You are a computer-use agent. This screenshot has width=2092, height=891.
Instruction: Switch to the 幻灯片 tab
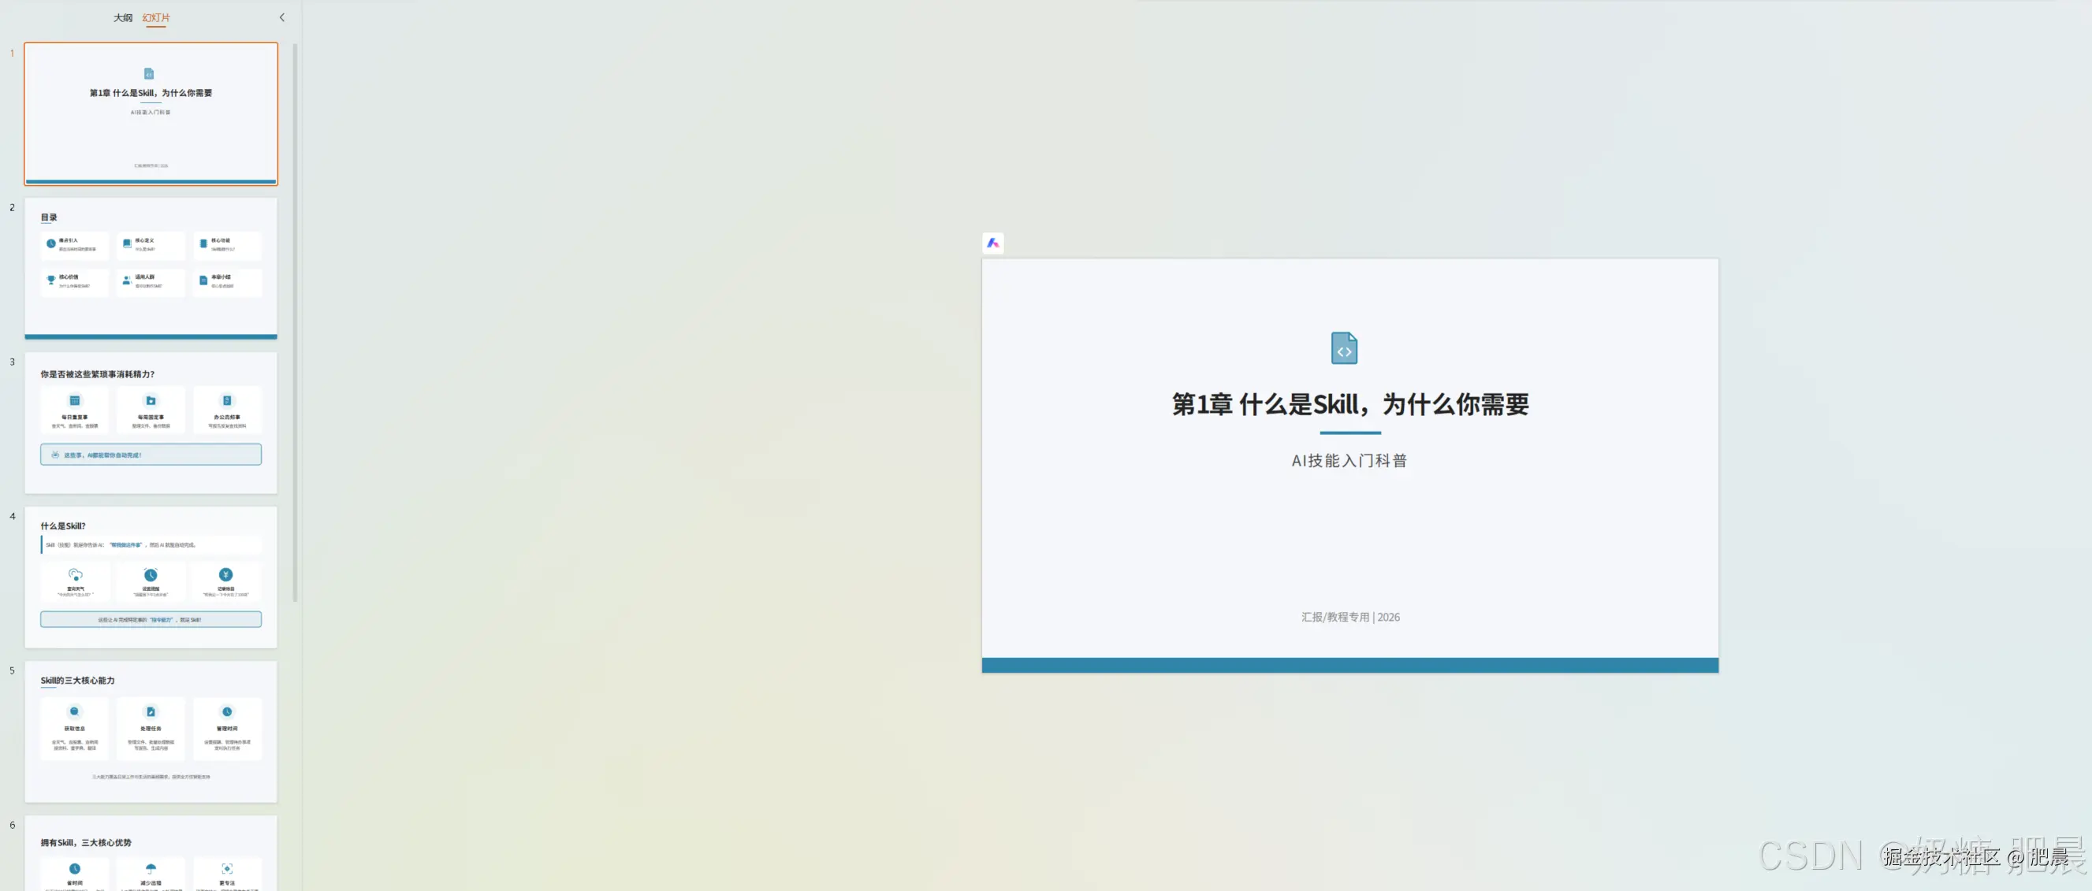click(x=156, y=17)
